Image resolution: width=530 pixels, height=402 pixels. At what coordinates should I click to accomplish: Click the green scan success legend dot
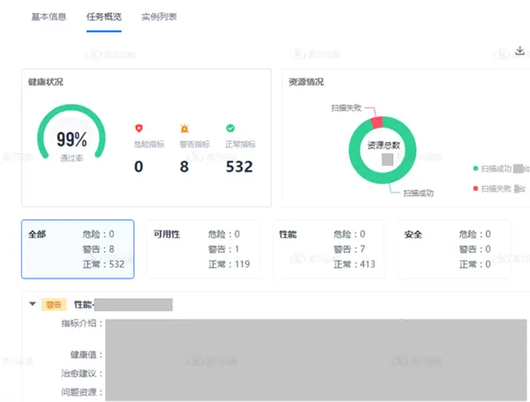point(476,167)
